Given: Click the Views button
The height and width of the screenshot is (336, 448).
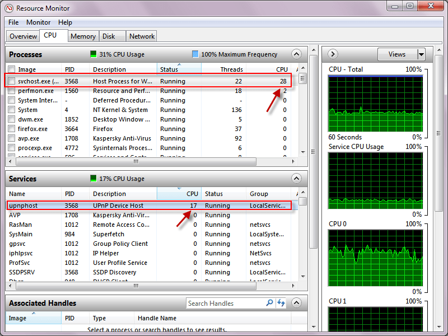Looking at the screenshot, I should tap(396, 54).
